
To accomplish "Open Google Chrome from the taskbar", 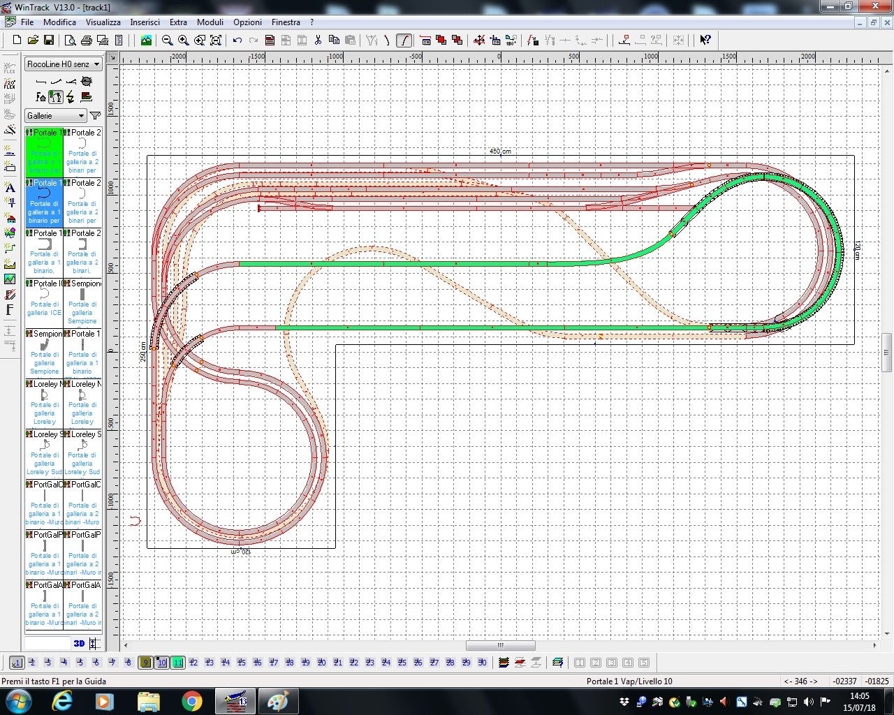I will click(192, 701).
